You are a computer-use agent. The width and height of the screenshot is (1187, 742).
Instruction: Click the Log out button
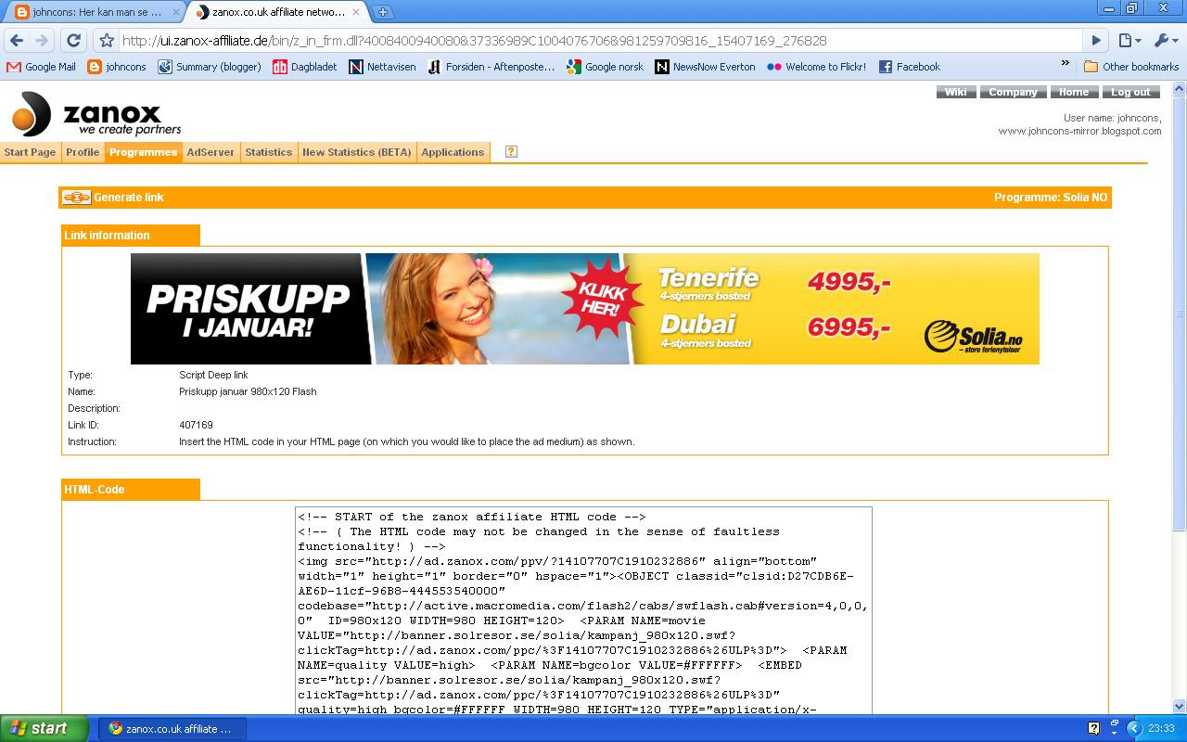point(1130,92)
